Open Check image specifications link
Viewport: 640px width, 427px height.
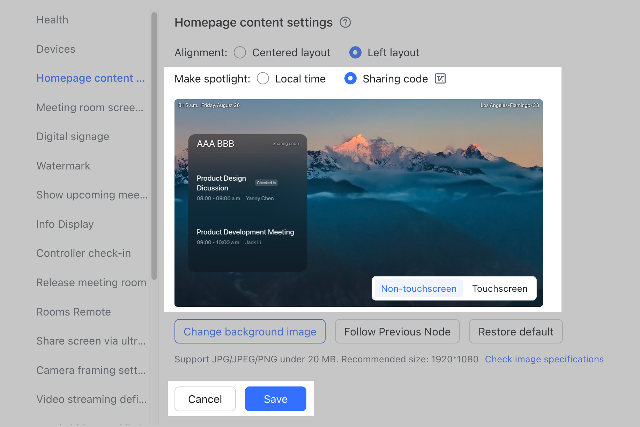[544, 359]
